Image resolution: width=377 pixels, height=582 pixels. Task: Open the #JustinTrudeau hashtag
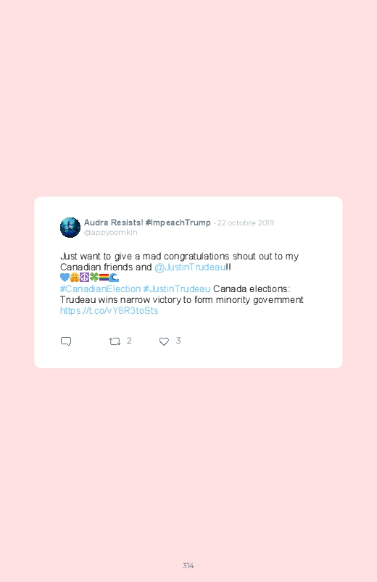pyautogui.click(x=177, y=288)
